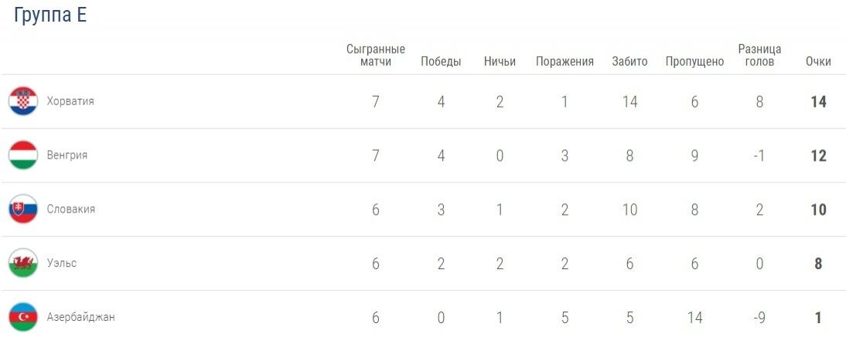846x344 pixels.
Task: Click the Группа E heading
Action: click(50, 16)
